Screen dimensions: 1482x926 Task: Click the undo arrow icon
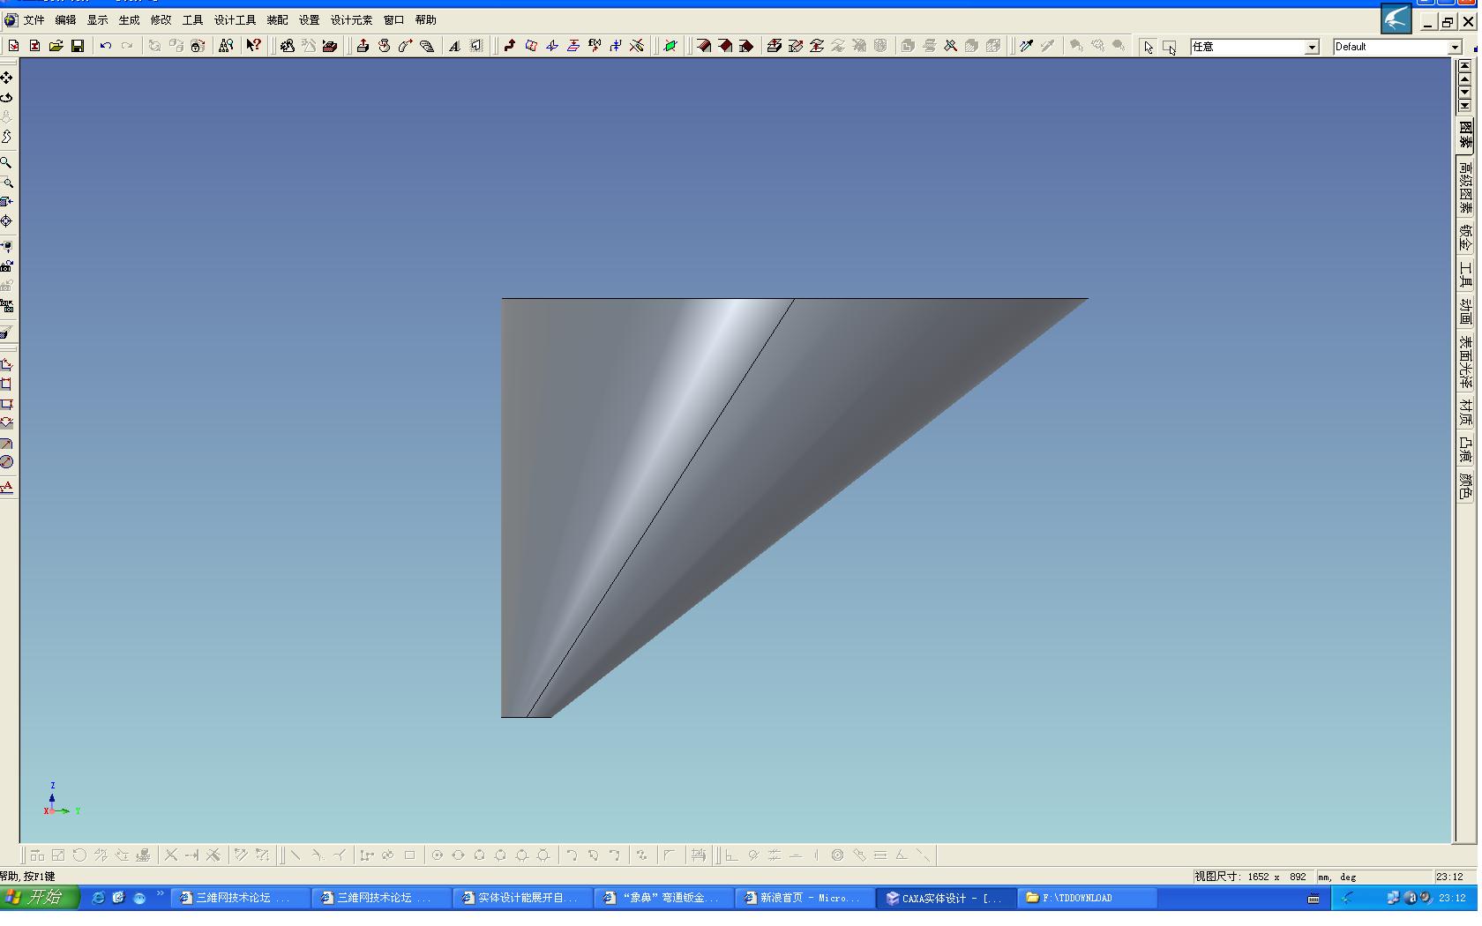pyautogui.click(x=106, y=46)
